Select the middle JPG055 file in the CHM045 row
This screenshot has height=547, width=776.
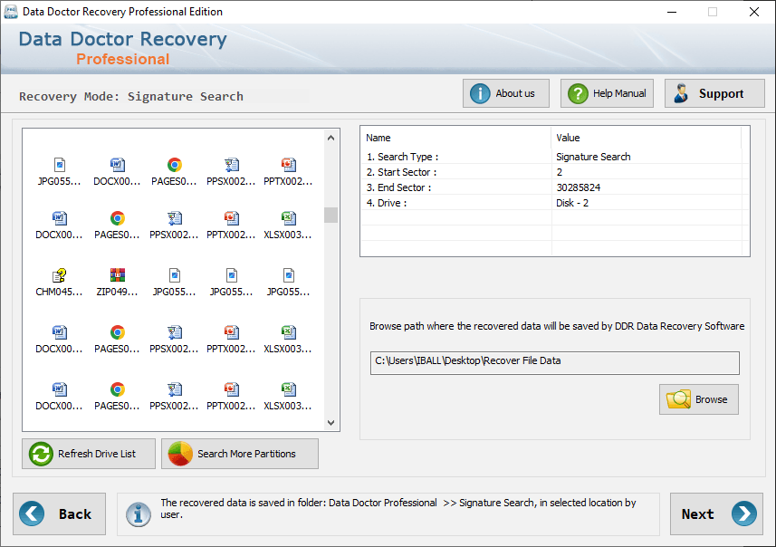231,283
